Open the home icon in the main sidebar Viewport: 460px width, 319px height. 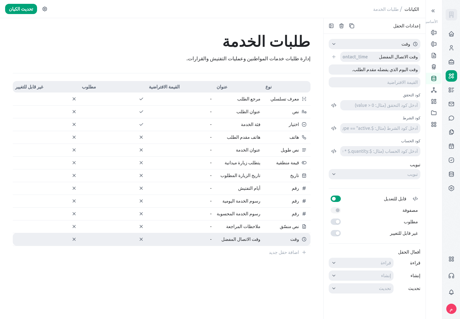[451, 34]
